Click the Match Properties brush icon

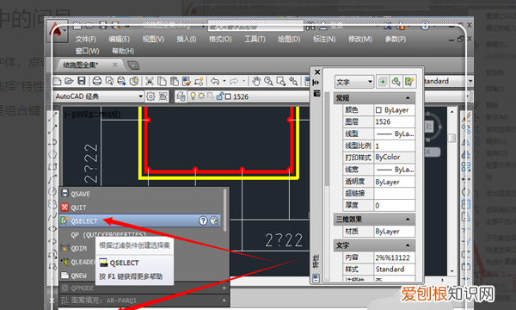(187, 81)
